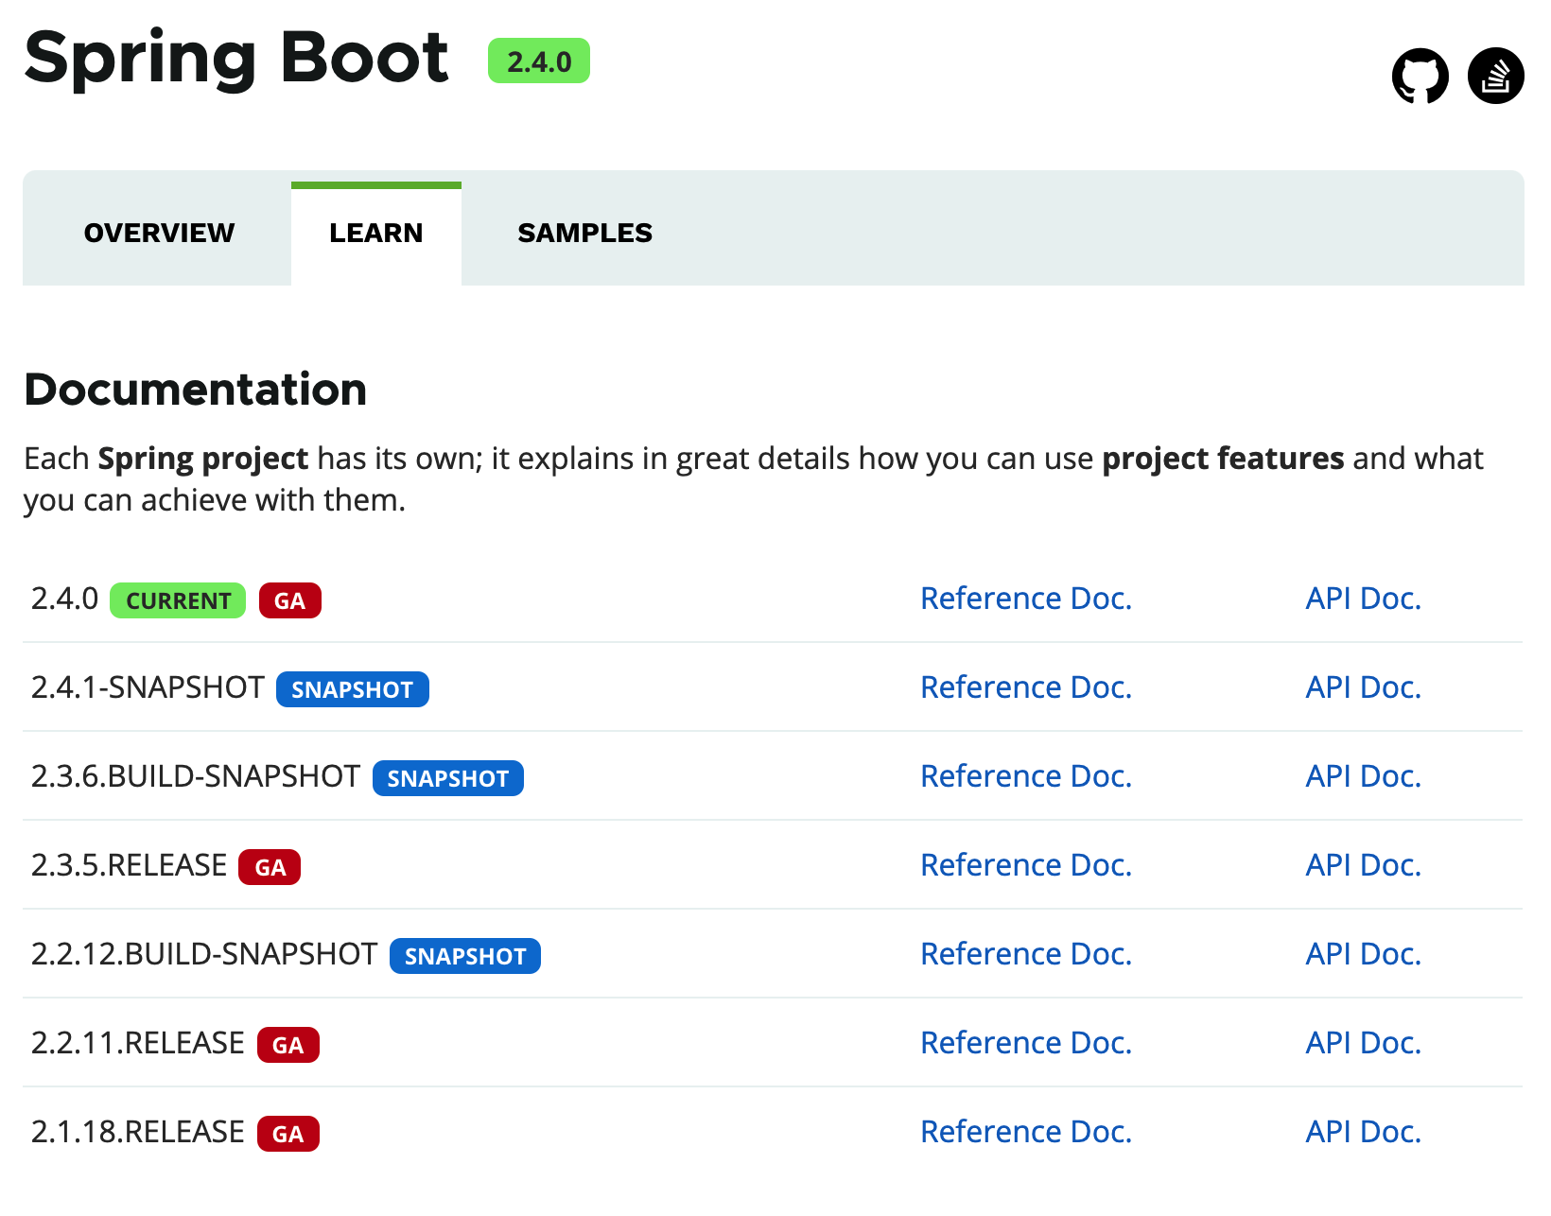Open the GitHub repository icon
This screenshot has height=1216, width=1551.
point(1420,76)
